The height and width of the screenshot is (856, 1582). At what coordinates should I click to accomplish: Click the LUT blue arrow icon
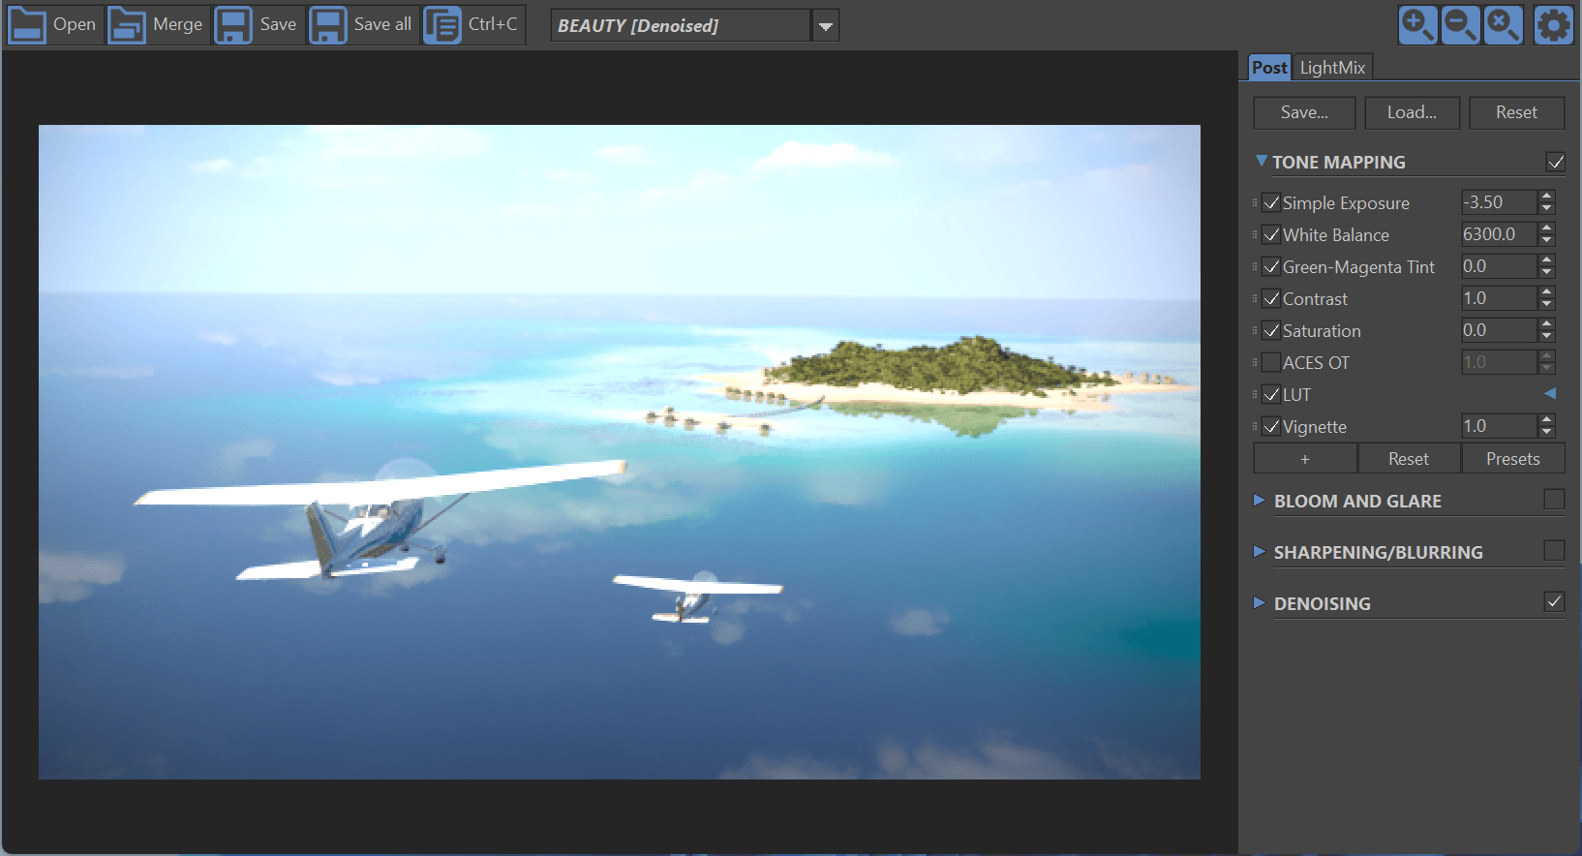[x=1550, y=393]
